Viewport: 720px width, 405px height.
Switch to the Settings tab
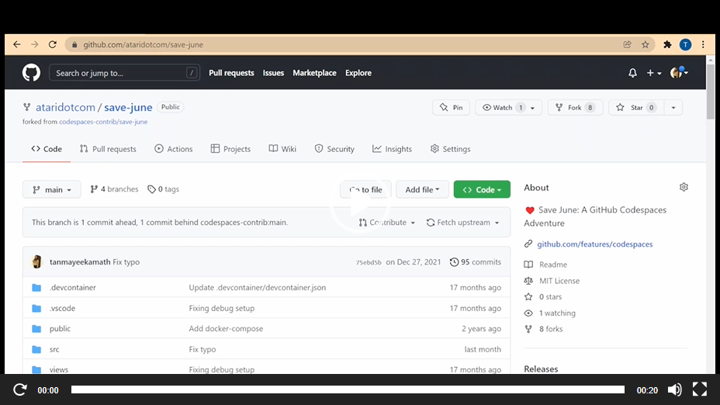pos(451,149)
